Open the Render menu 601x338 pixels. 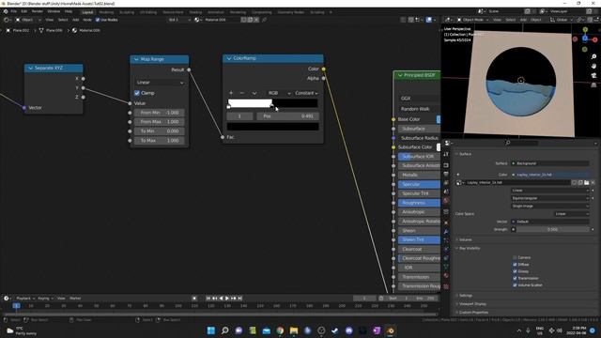pyautogui.click(x=38, y=12)
